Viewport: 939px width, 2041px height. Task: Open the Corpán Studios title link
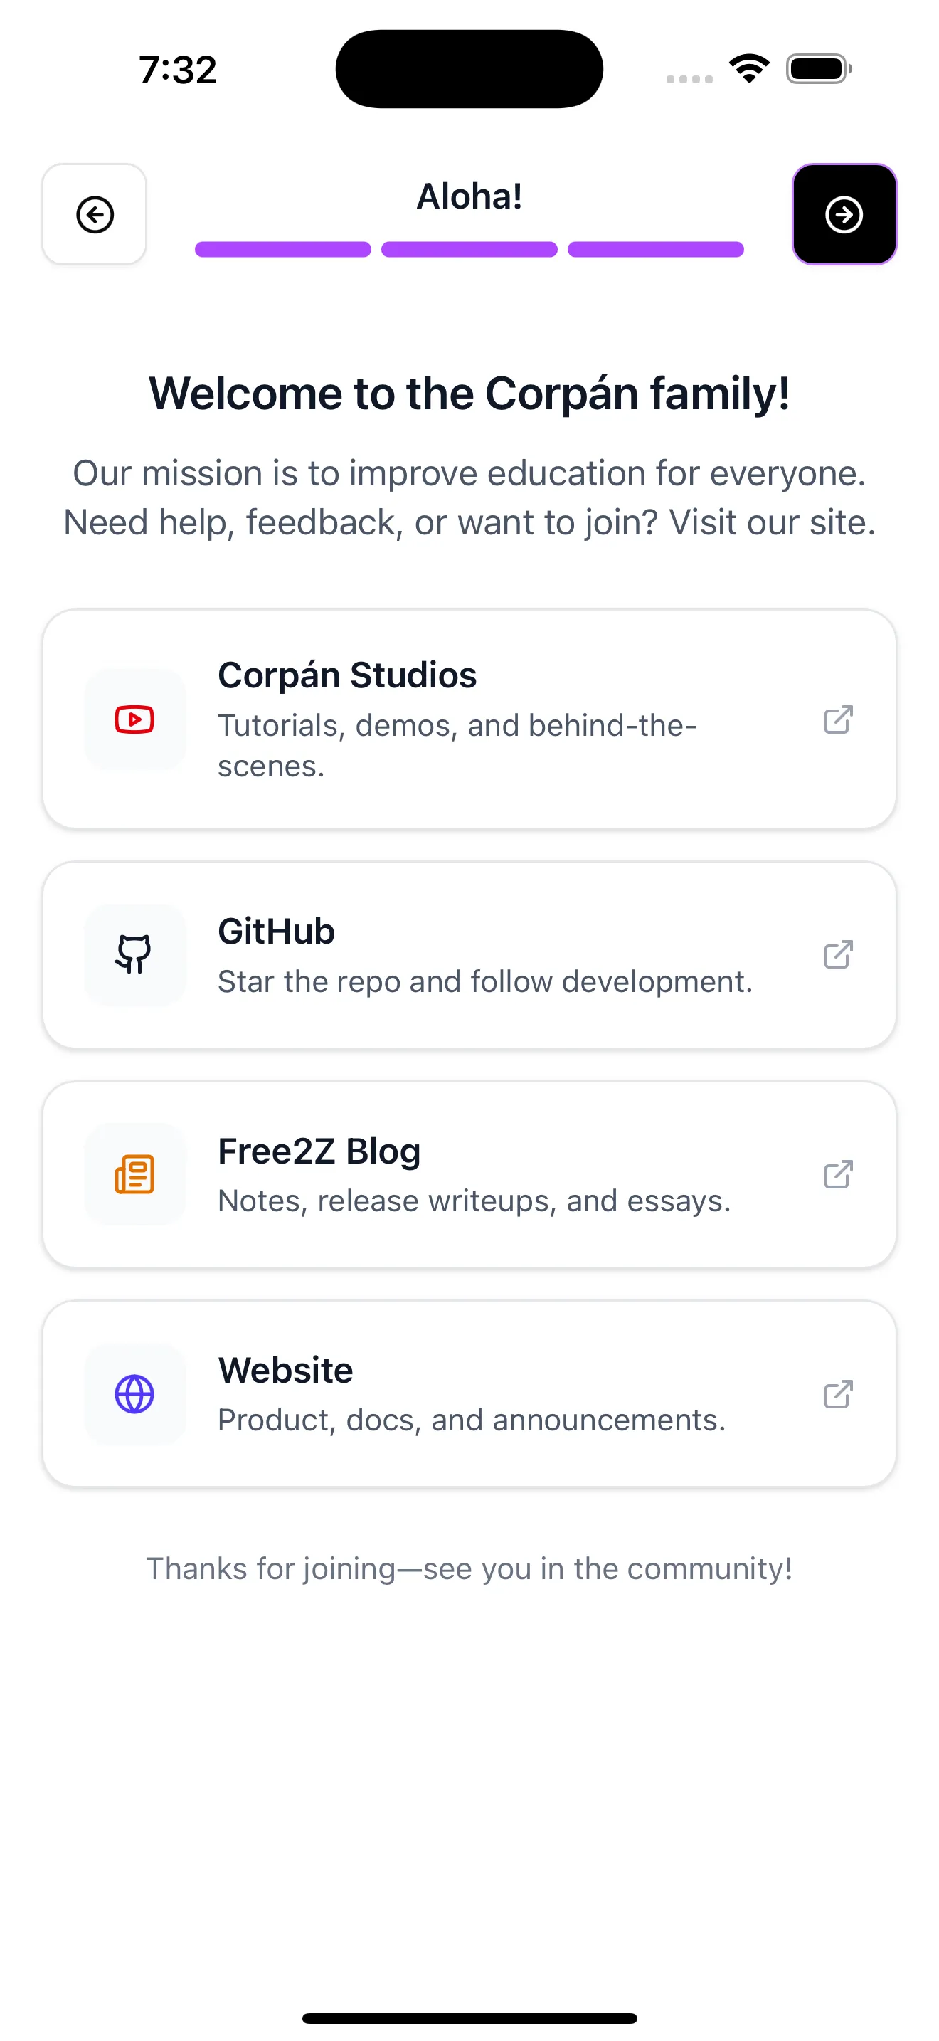(x=346, y=676)
